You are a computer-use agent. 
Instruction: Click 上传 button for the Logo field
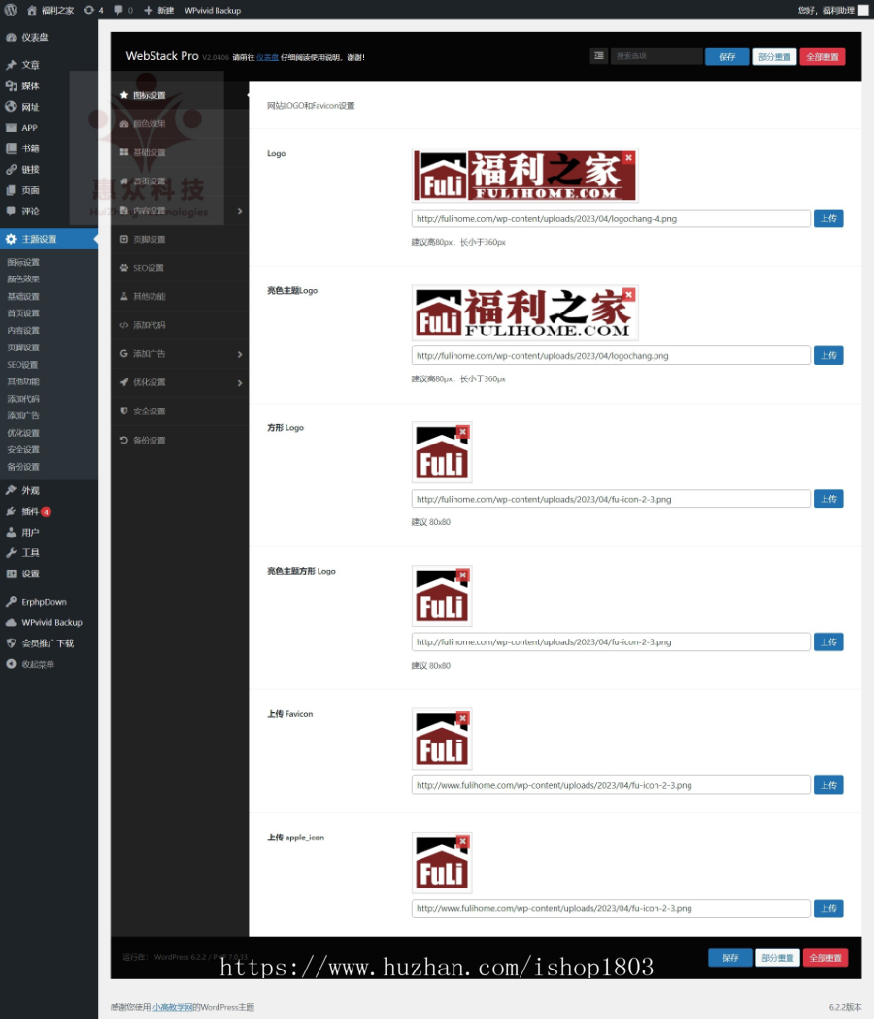[x=827, y=218]
